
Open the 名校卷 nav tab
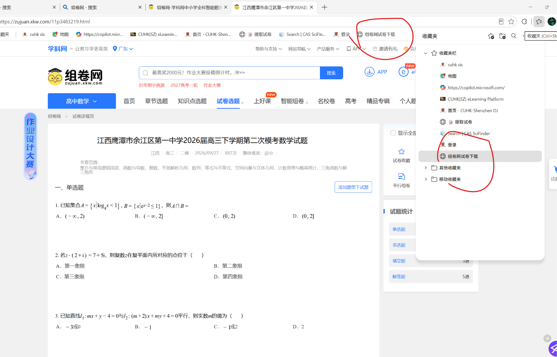(326, 101)
